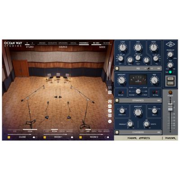This screenshot has width=180, height=180.
Task: Click the Universal Audio diamond logo
Action: (170, 45)
